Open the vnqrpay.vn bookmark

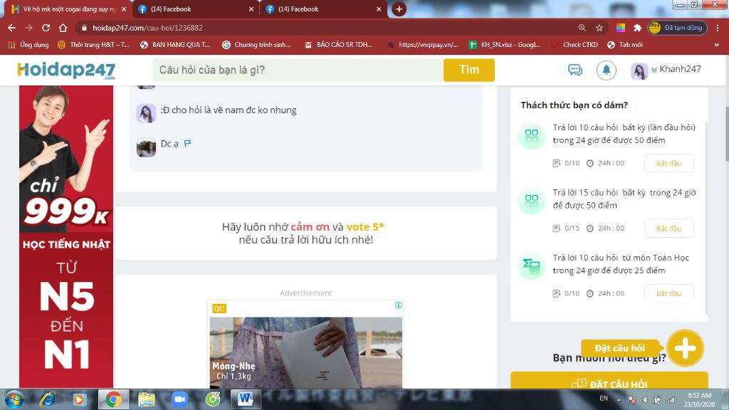(x=423, y=45)
